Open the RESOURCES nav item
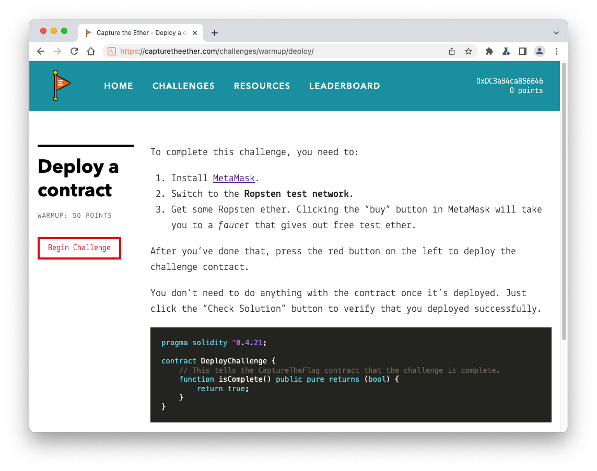This screenshot has width=597, height=471. 262,86
